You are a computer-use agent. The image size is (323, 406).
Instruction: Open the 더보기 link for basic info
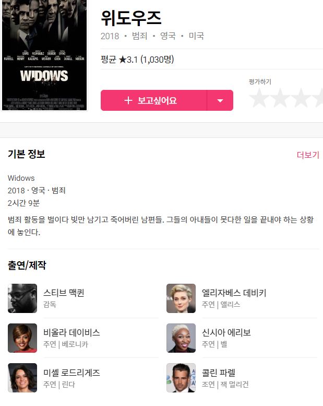(x=308, y=155)
